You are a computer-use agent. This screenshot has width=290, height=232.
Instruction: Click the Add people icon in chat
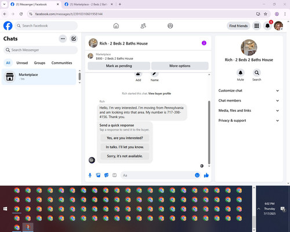click(x=138, y=74)
